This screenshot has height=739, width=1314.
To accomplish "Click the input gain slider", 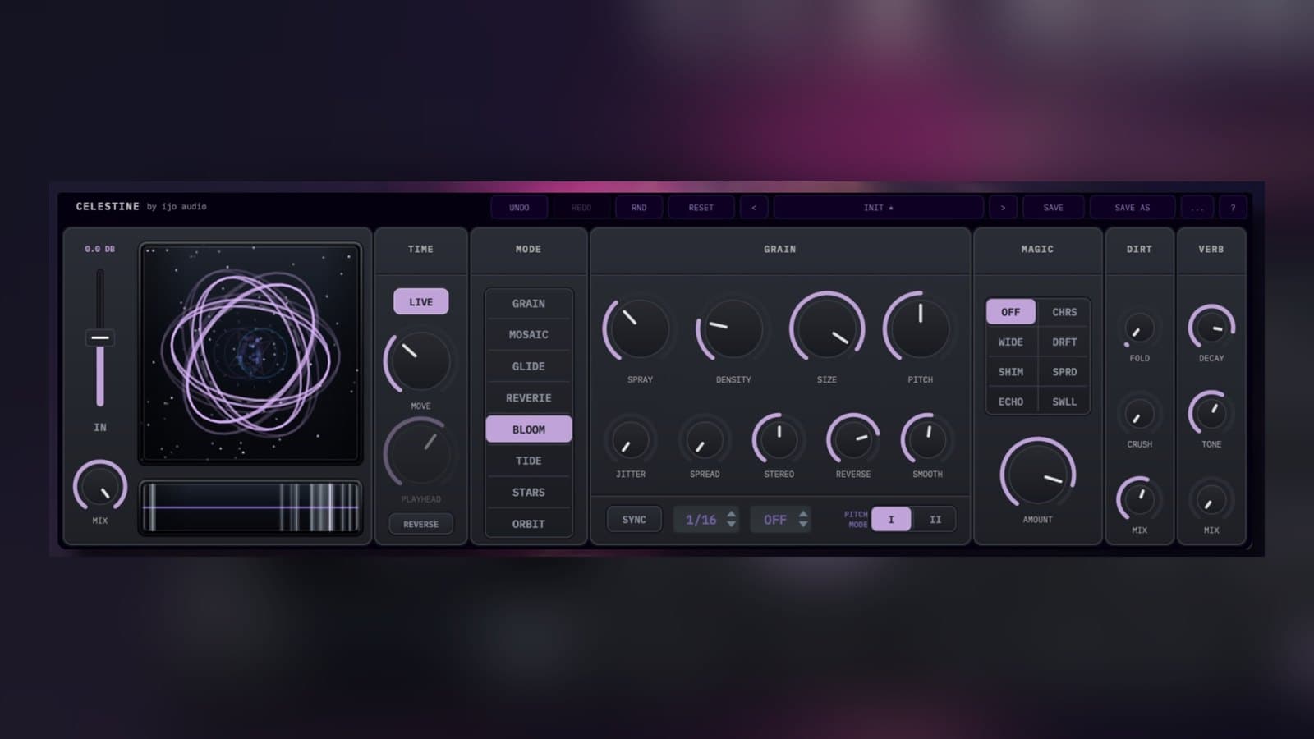I will tap(100, 337).
